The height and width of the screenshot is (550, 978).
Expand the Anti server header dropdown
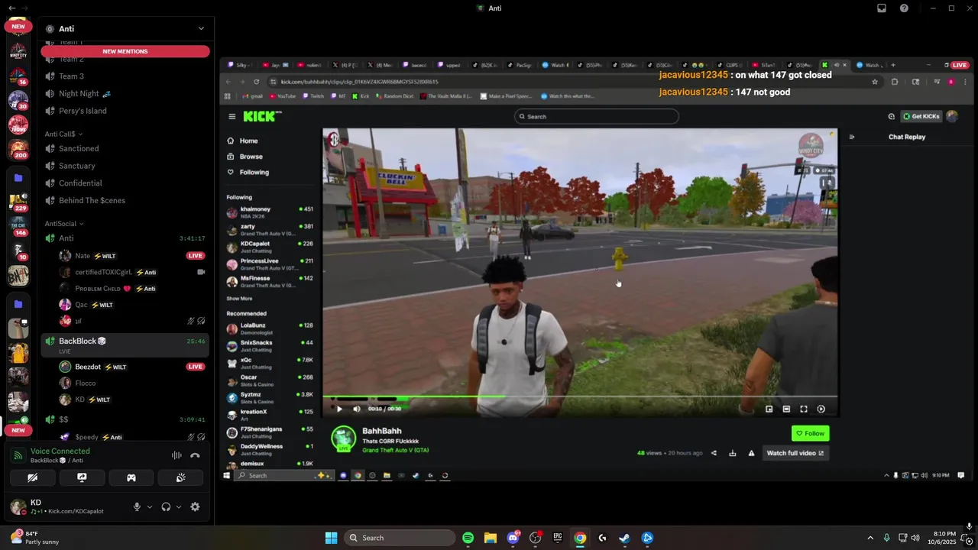click(x=201, y=28)
